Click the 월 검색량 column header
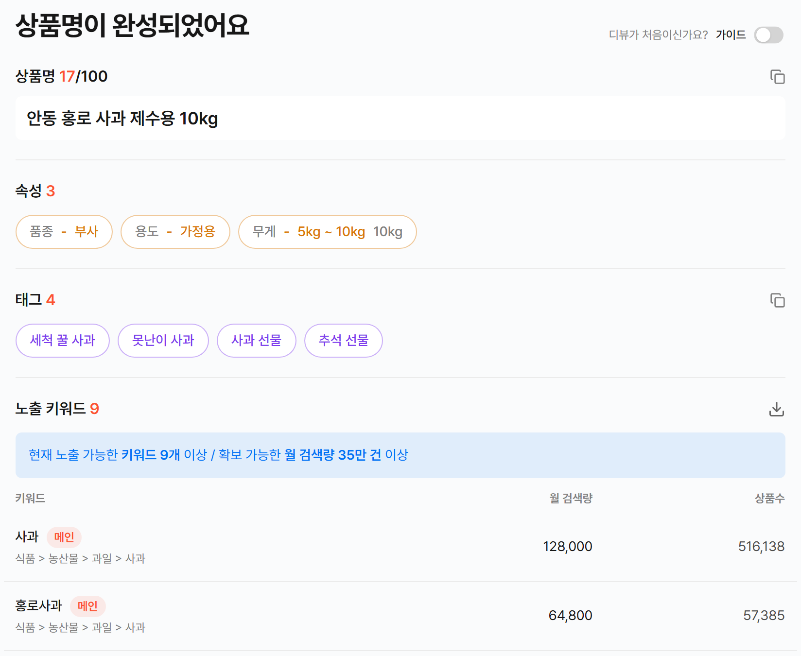Image resolution: width=801 pixels, height=656 pixels. 571,498
